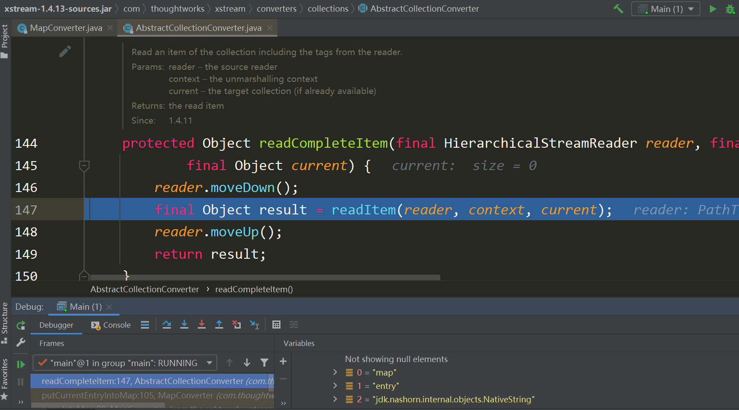Click the edit pencil icon in the gutter
Image resolution: width=739 pixels, height=410 pixels.
click(65, 51)
